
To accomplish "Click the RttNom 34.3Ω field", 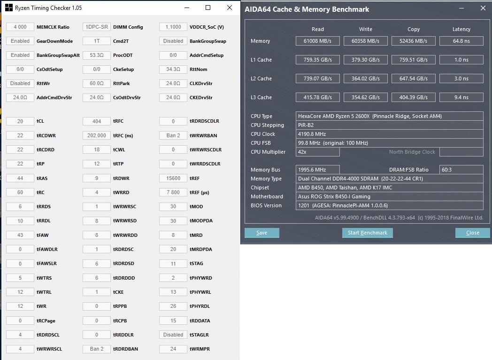I will click(173, 70).
